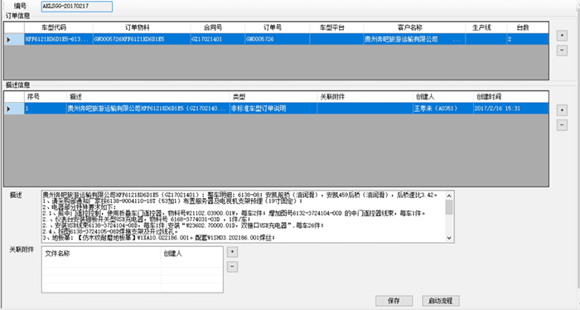Image resolution: width=580 pixels, height=310 pixels.
Task: Sort by 订单物料 column header
Action: point(142,27)
